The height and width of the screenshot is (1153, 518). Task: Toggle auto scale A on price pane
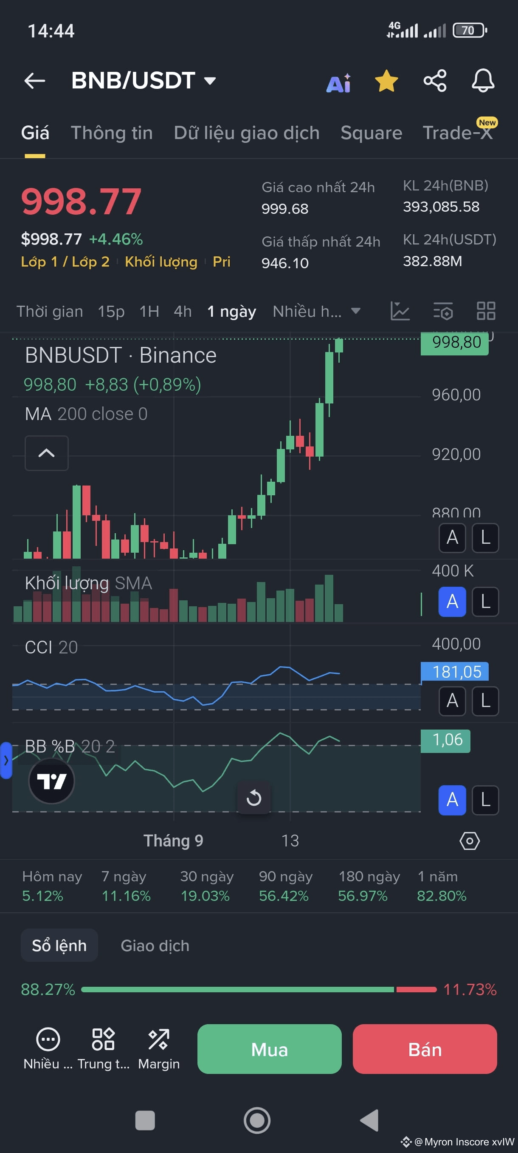click(x=452, y=537)
